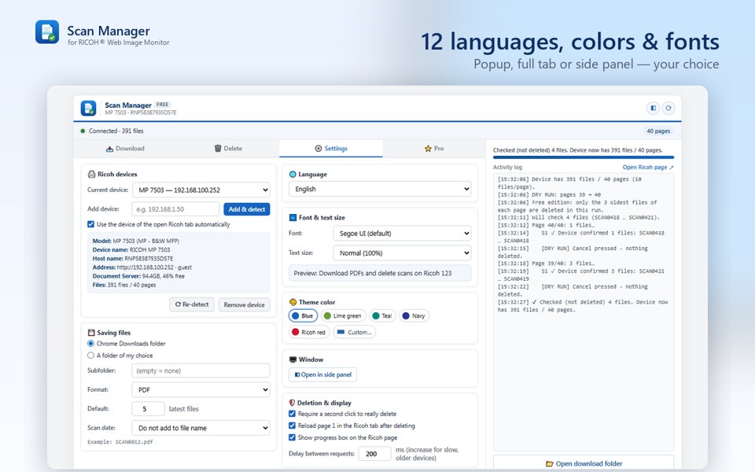Pick the Navy theme color
Screen dimensions: 755x472
click(x=414, y=316)
